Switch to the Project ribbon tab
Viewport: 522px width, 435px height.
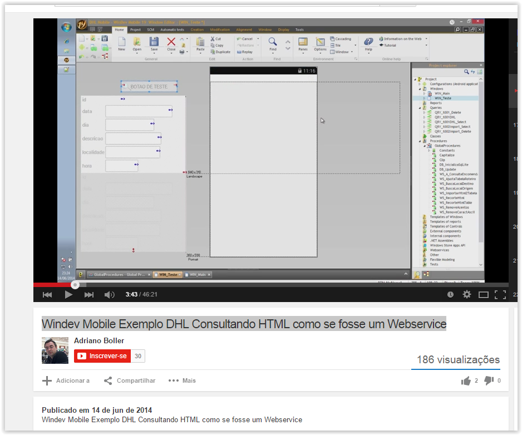(x=135, y=29)
